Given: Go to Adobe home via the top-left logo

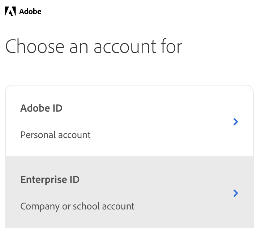Looking at the screenshot, I should click(x=10, y=11).
